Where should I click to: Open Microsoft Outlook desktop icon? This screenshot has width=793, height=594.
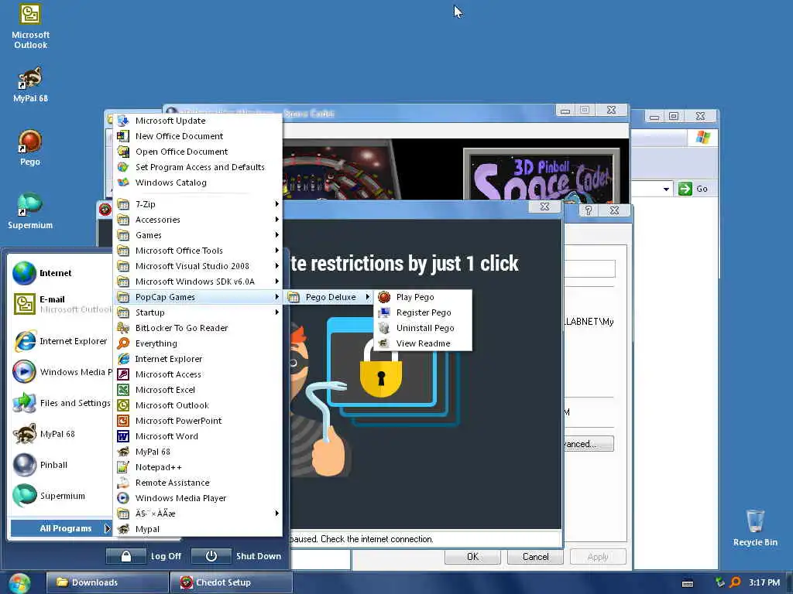pos(30,26)
